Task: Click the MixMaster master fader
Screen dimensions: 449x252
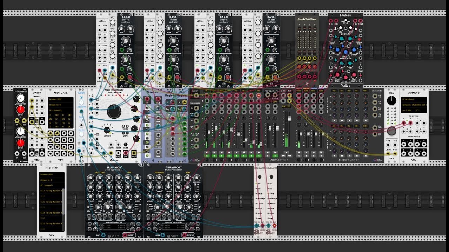Action: [289, 119]
